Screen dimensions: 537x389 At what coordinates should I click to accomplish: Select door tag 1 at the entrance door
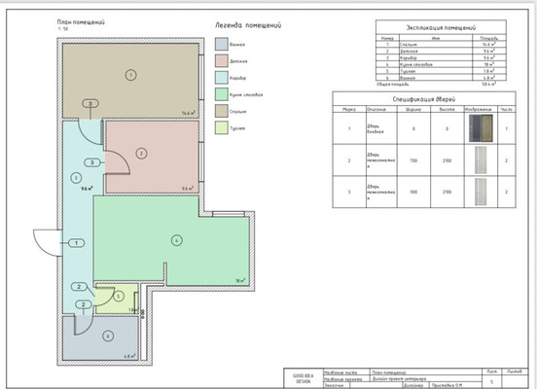(77, 243)
